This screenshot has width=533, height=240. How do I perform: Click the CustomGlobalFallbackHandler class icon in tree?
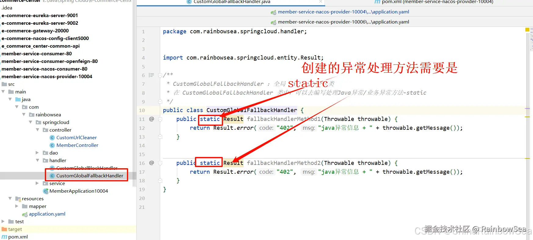coord(52,176)
